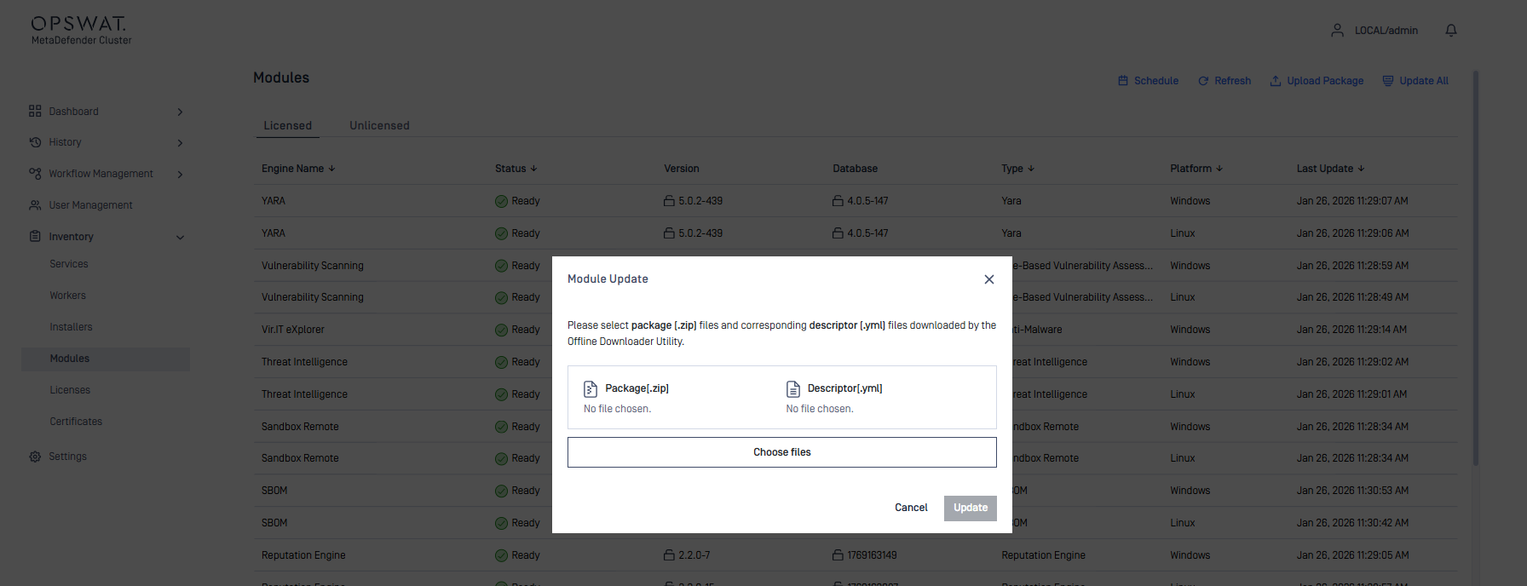Expand Workflow Management submenu arrow

(180, 175)
